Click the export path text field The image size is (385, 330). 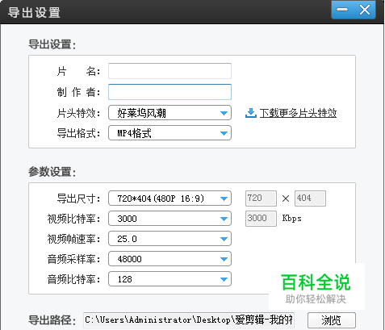coord(189,320)
